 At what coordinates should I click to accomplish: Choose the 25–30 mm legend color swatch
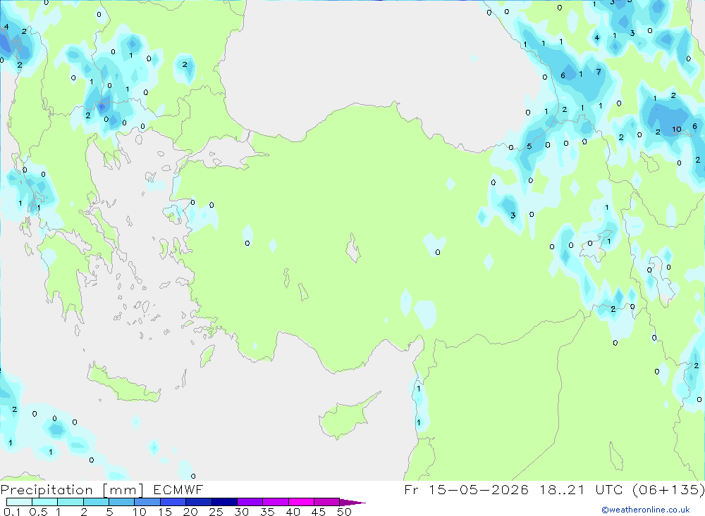[x=224, y=502]
